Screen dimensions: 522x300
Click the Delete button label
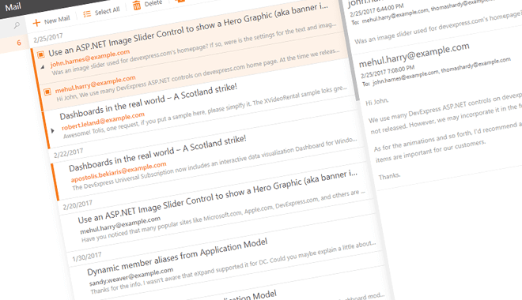tap(153, 4)
